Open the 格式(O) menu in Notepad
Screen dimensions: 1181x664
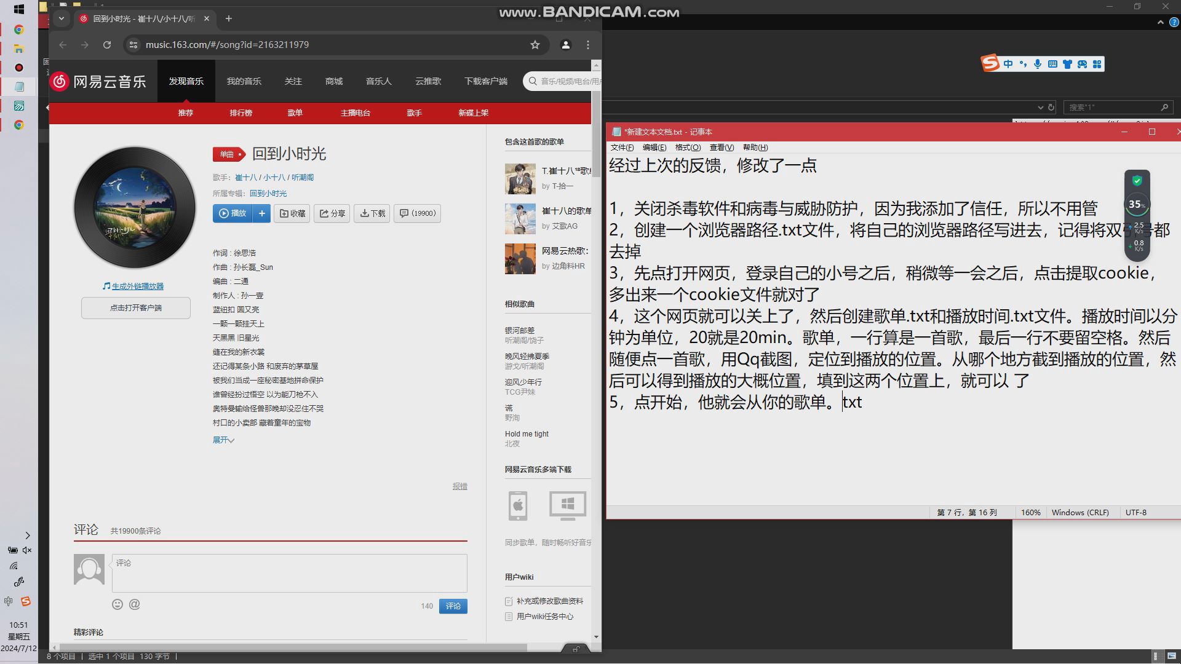(x=688, y=148)
